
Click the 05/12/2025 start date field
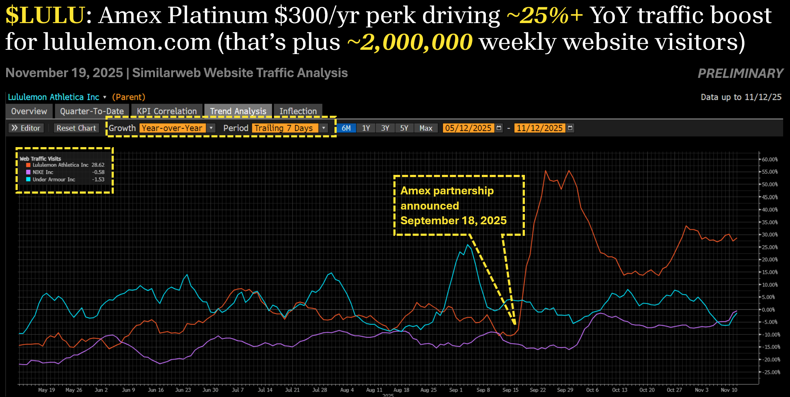[468, 128]
